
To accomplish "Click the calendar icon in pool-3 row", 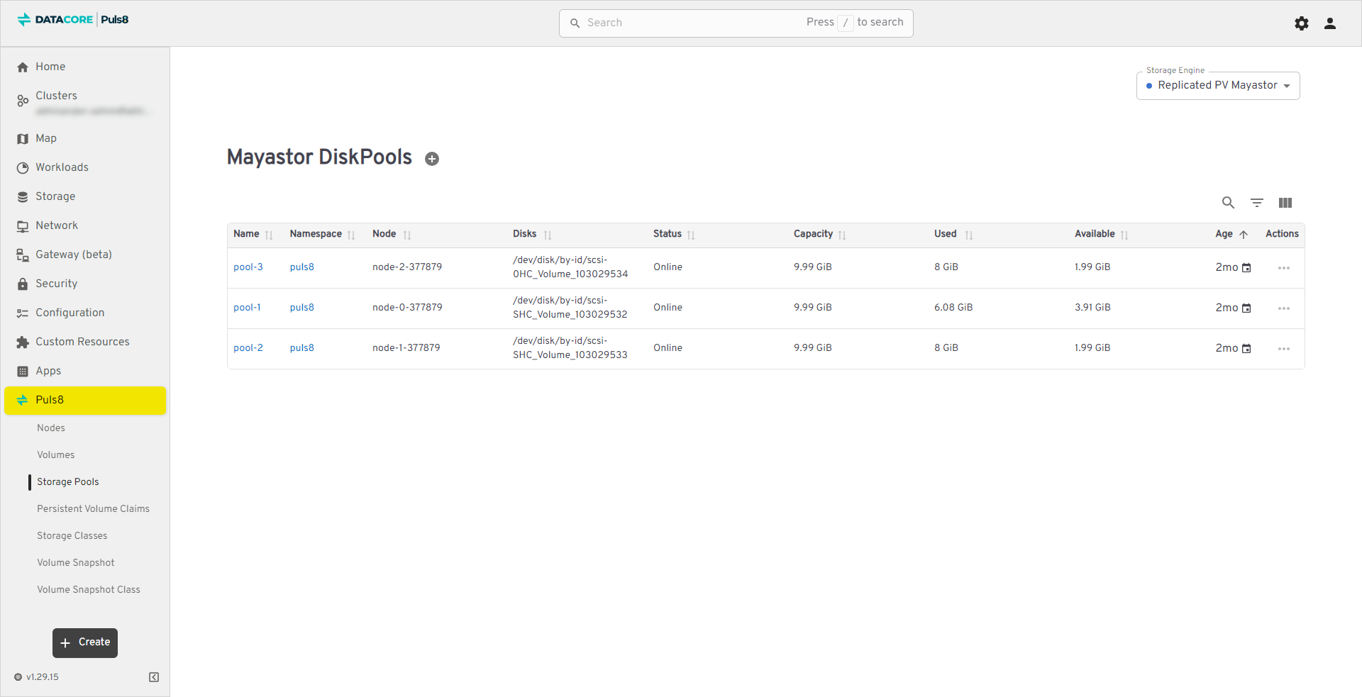I will click(x=1246, y=268).
